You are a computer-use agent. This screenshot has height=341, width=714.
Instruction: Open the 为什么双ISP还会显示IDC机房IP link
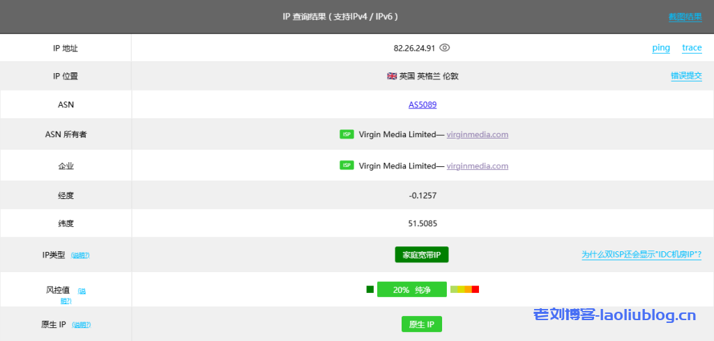click(x=641, y=255)
